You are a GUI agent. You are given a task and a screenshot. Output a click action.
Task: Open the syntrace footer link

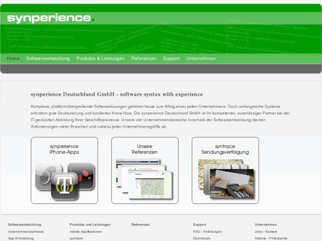coord(76,238)
